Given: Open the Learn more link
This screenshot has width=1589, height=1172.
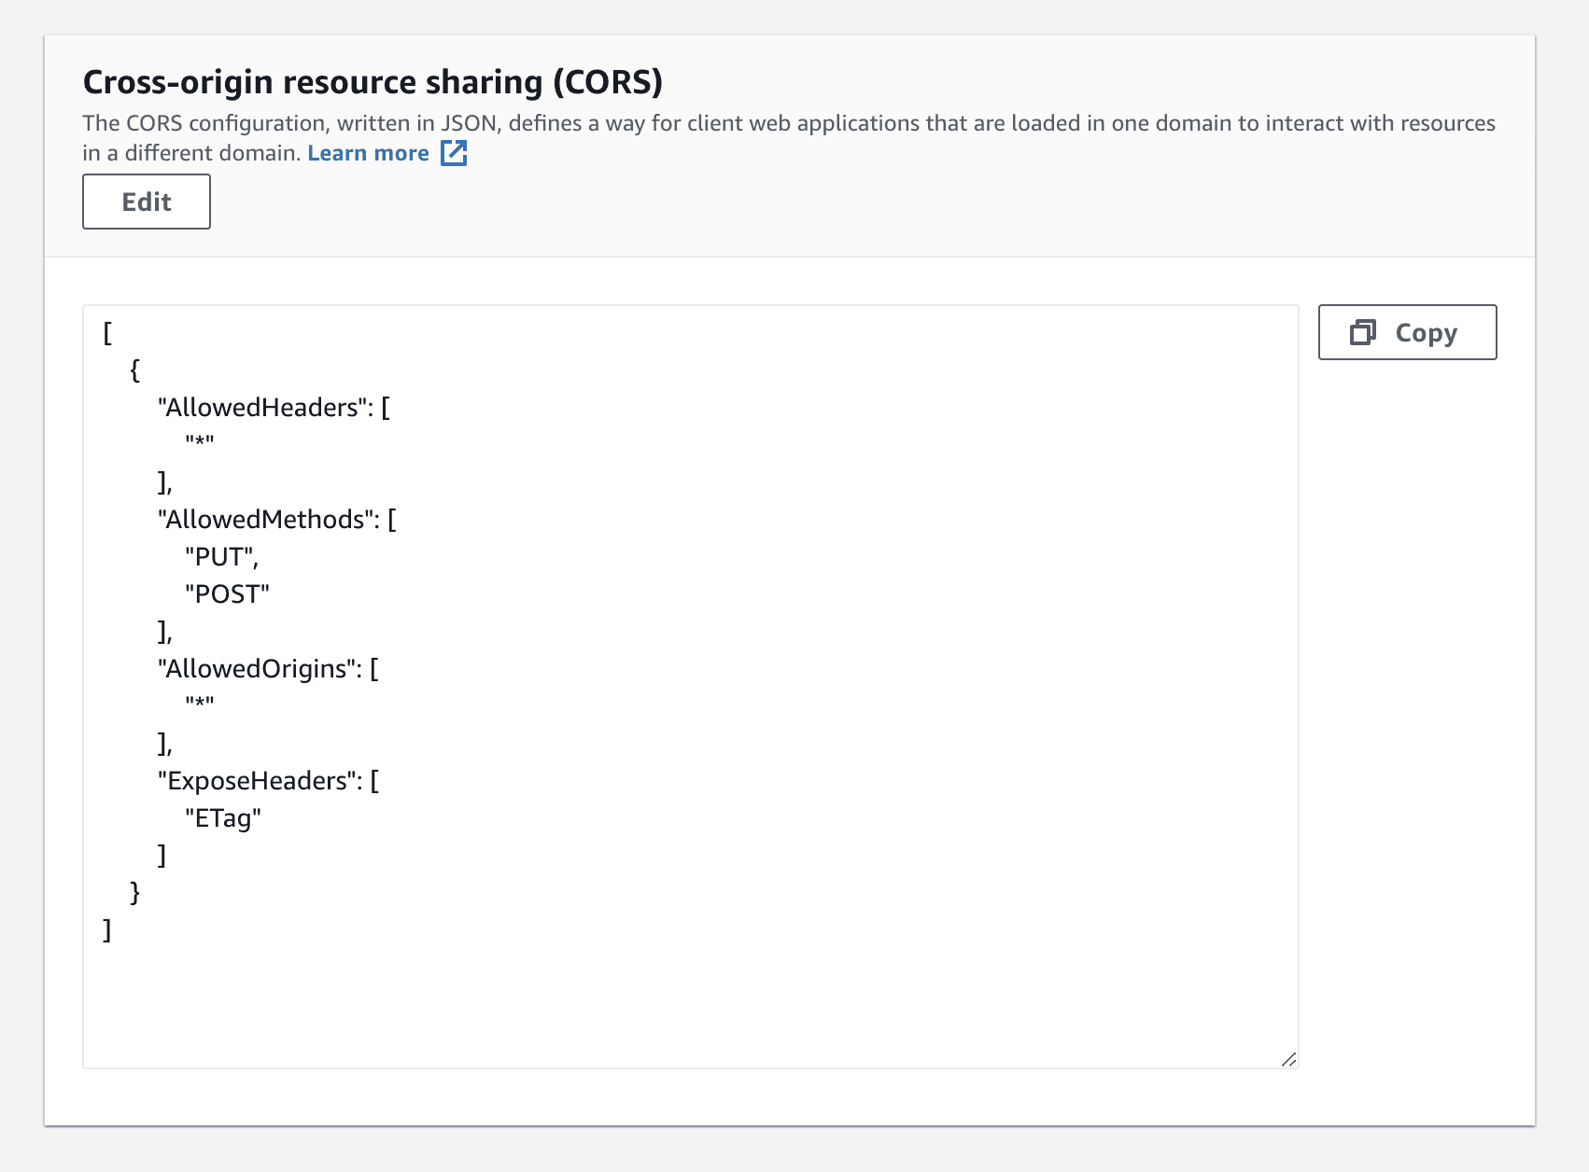Looking at the screenshot, I should [x=368, y=153].
